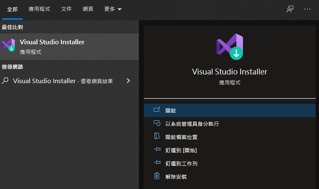
Task: Switch to the 應用程式 tab
Action: pyautogui.click(x=39, y=9)
